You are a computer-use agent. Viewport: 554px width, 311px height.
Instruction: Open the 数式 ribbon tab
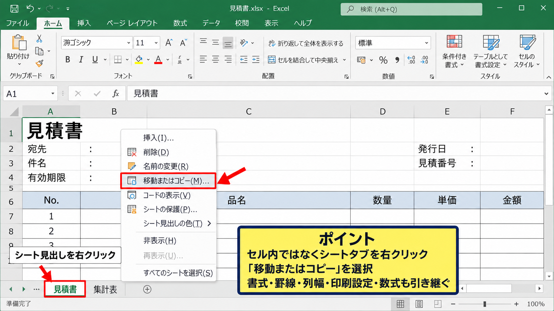pyautogui.click(x=180, y=23)
